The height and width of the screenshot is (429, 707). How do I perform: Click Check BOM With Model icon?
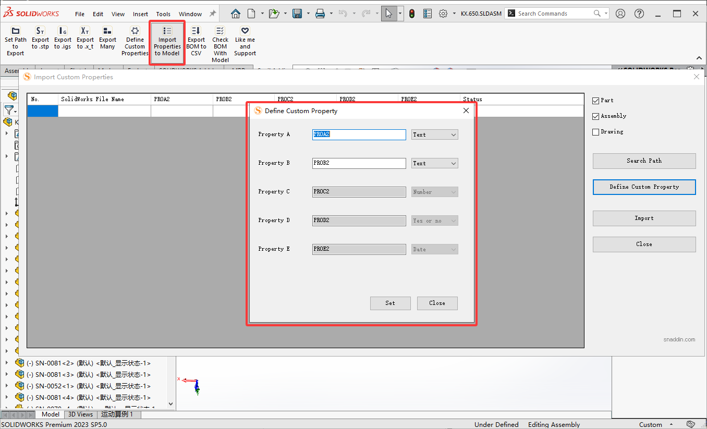click(x=220, y=44)
